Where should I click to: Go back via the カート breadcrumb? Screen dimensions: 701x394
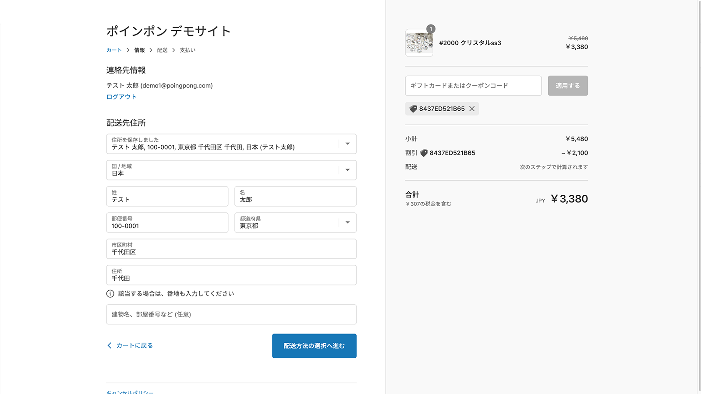click(x=113, y=50)
